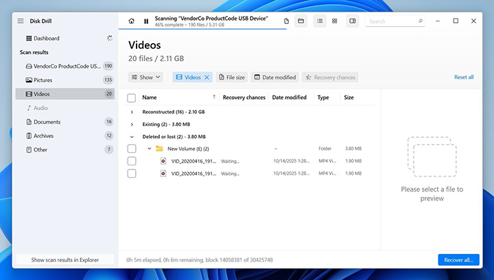
Task: Select the first VID_20200416_191... file name
Action: point(193,161)
